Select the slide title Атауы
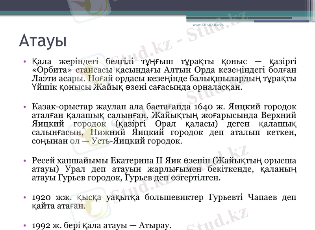This screenshot has width=315, height=230. pyautogui.click(x=43, y=39)
